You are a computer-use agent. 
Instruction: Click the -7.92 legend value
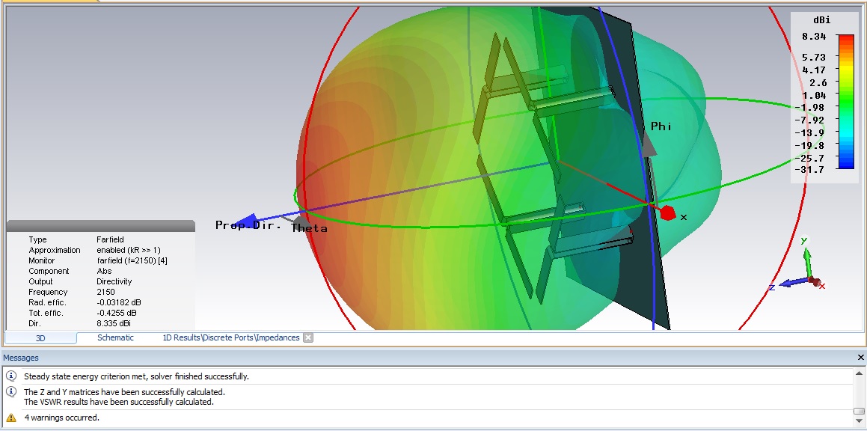click(810, 120)
